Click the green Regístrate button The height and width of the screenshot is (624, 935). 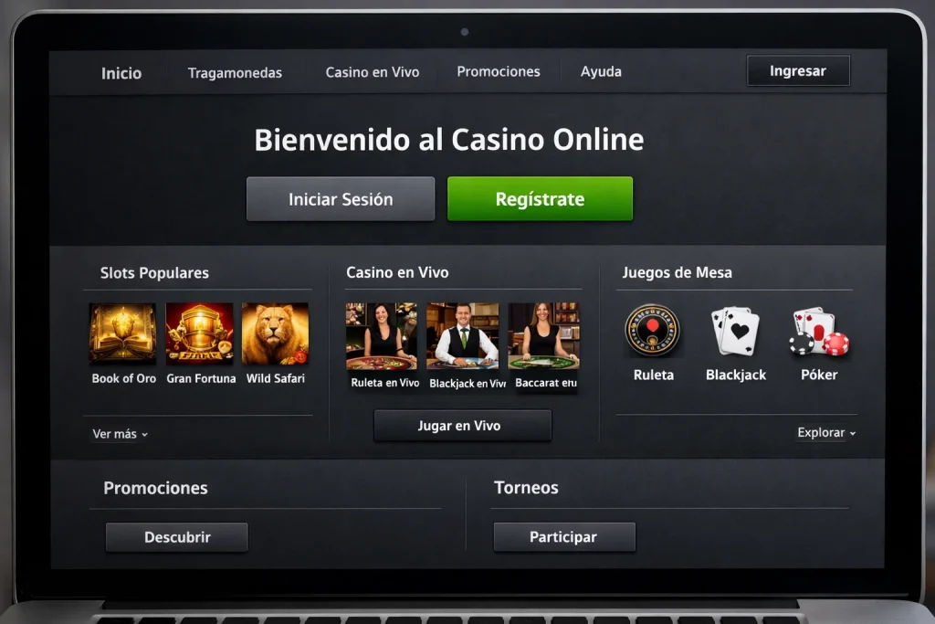click(x=540, y=198)
